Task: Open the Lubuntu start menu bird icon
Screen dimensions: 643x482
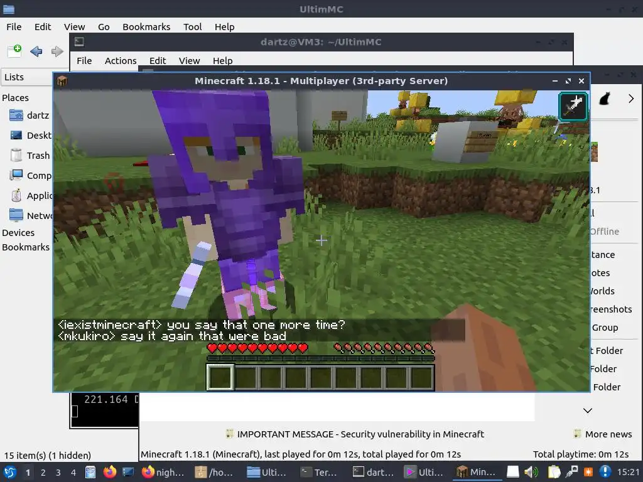Action: [9, 472]
